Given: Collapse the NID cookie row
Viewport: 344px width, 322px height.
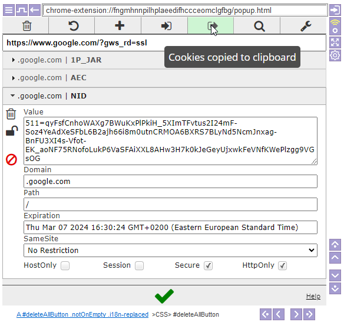Looking at the screenshot, I should point(164,96).
